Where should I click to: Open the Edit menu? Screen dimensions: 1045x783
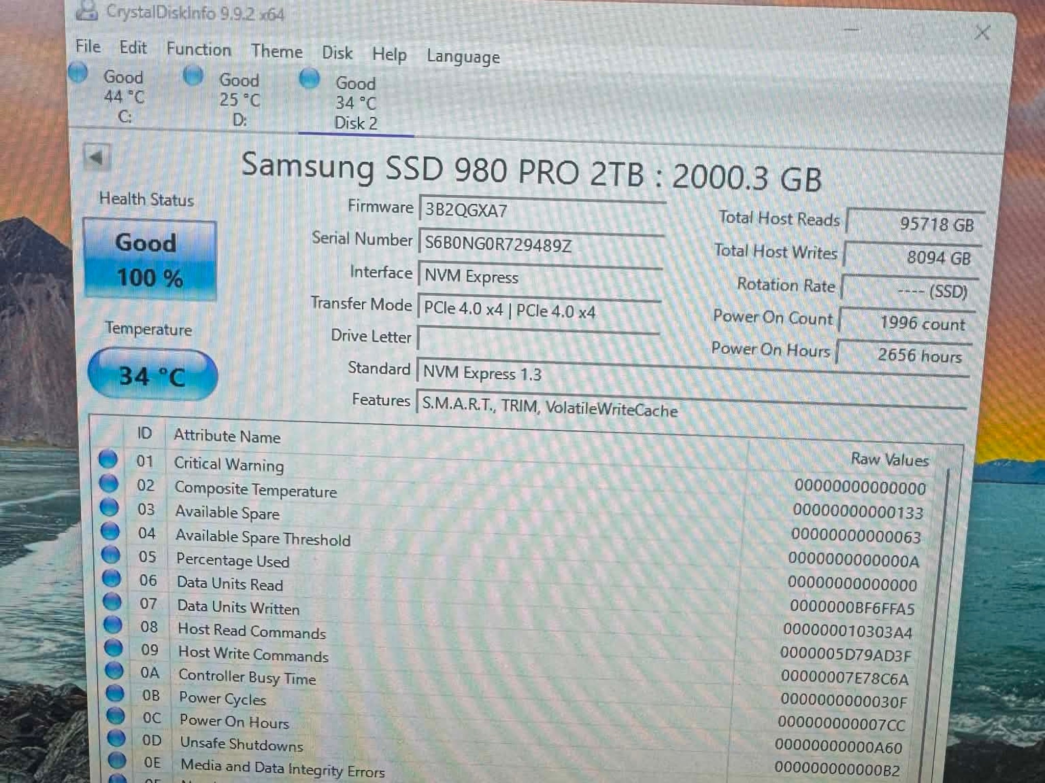click(x=133, y=47)
